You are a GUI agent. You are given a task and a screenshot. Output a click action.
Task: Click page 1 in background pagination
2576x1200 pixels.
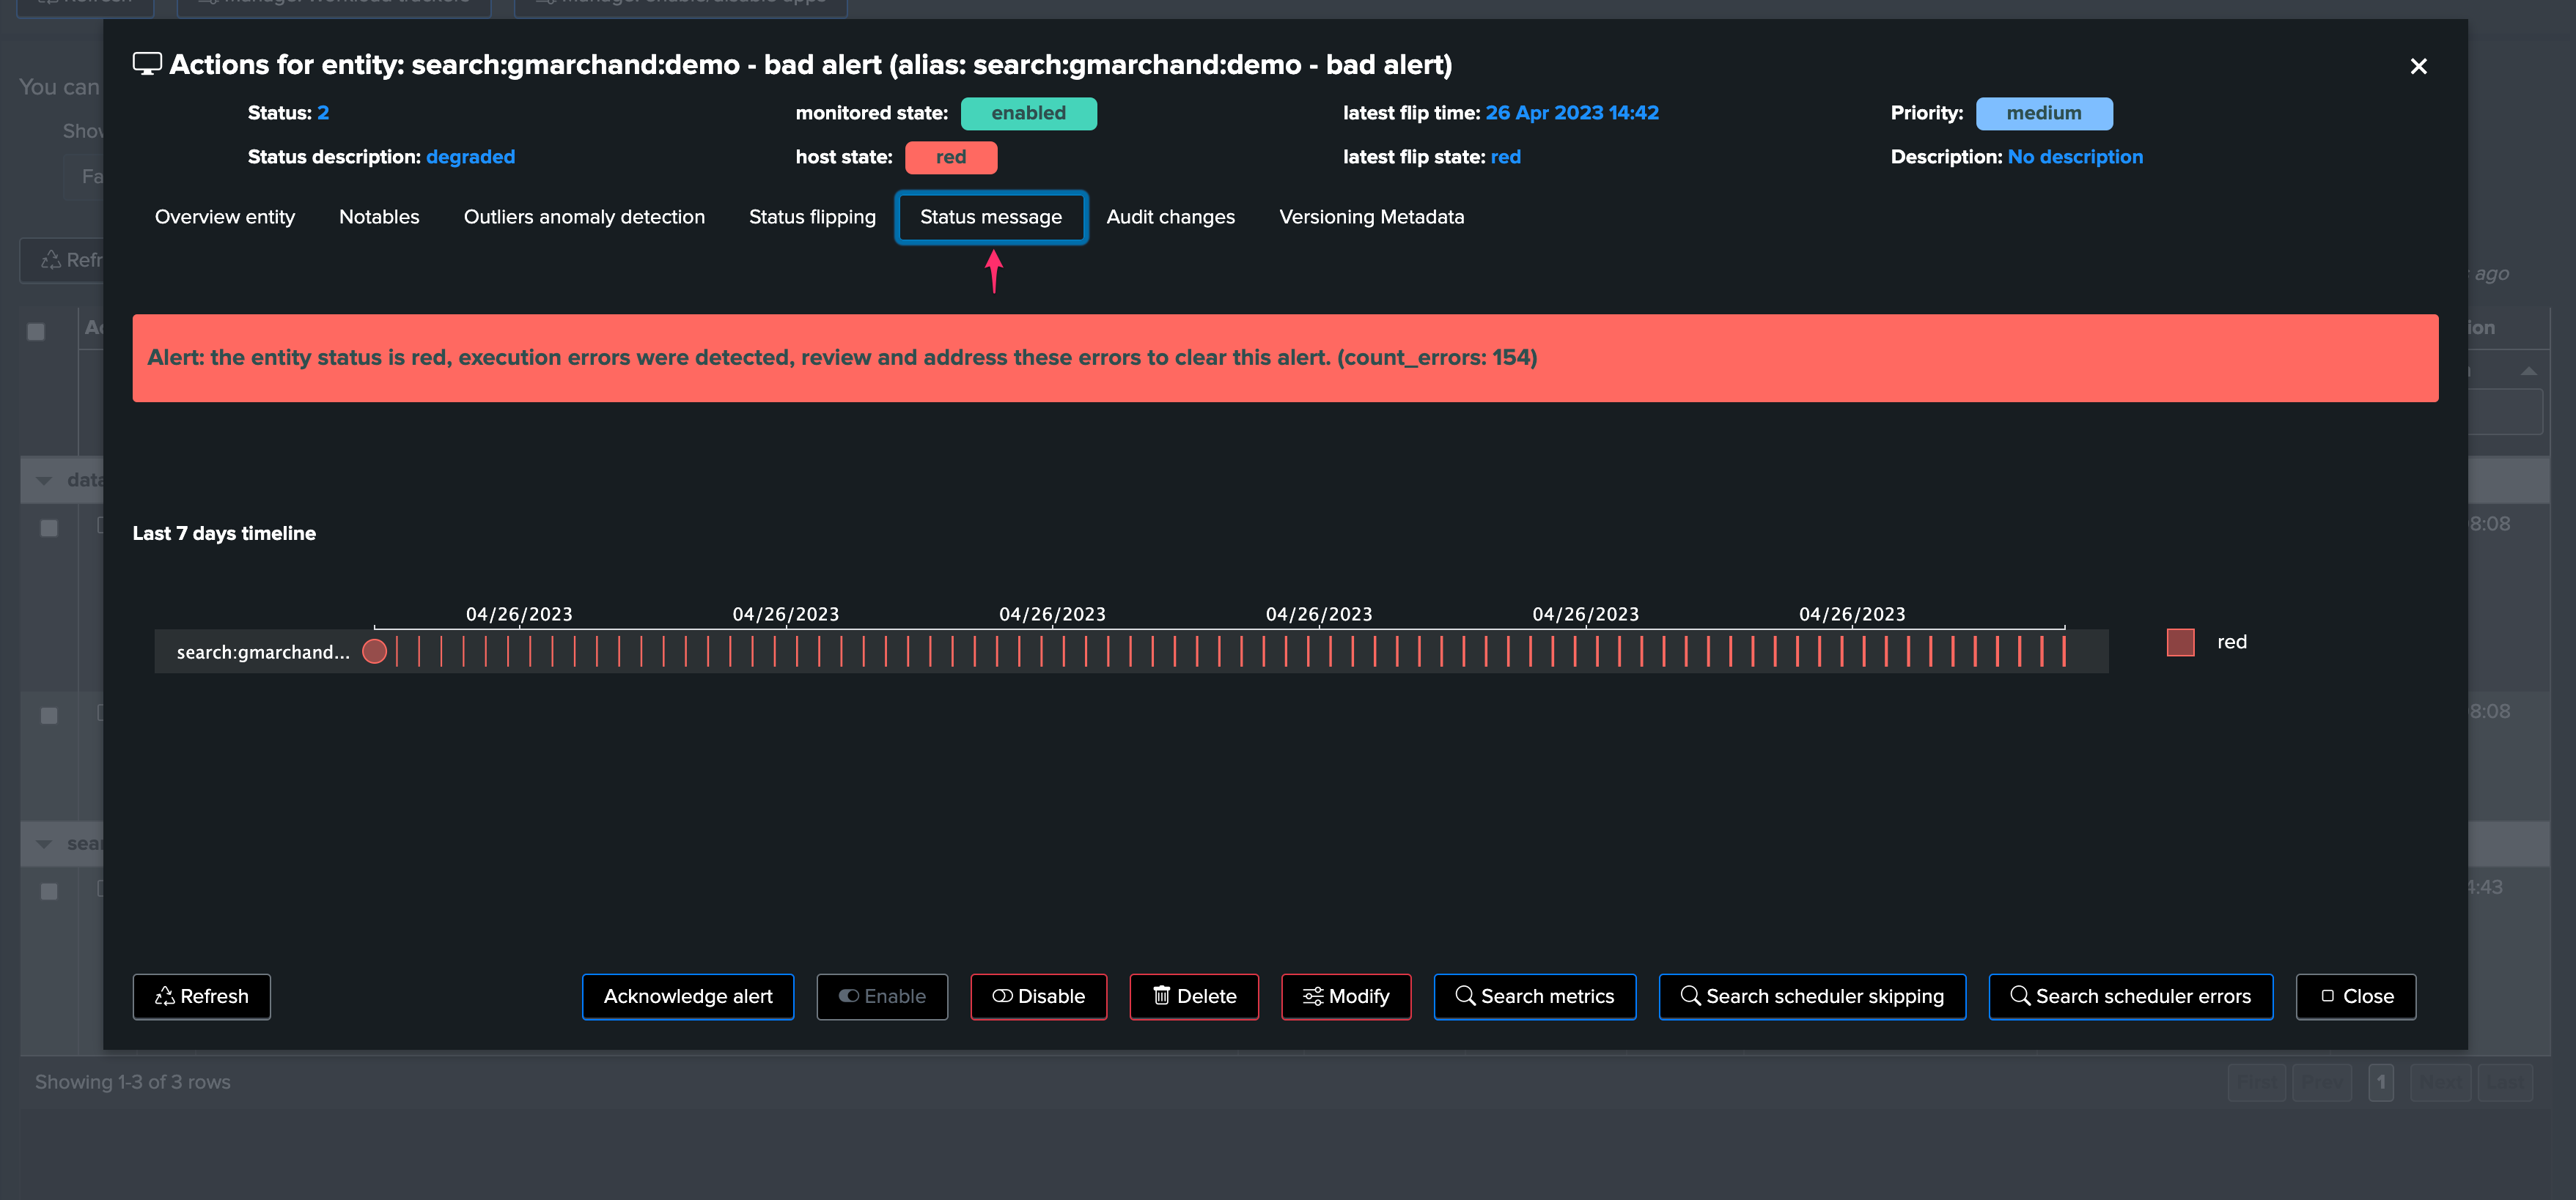point(2381,1082)
